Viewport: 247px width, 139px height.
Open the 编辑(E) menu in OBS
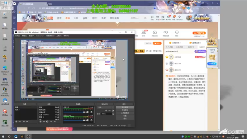[x=24, y=36]
